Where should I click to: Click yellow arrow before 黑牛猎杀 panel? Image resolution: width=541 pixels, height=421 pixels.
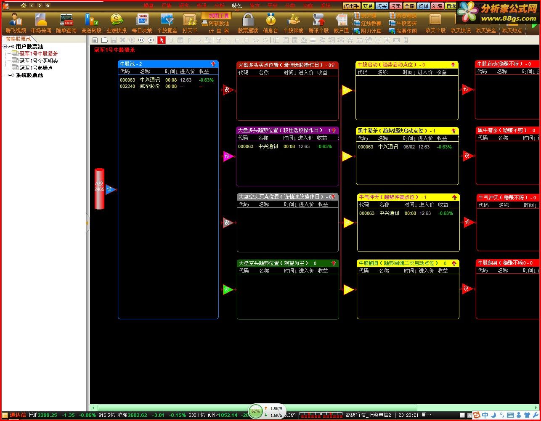(x=347, y=156)
